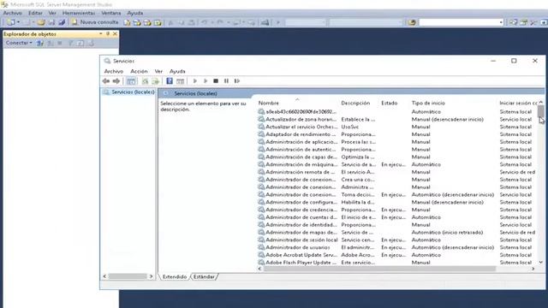This screenshot has width=548, height=308.
Task: Click the find icon left of the SSMS search box
Action: 412,22
